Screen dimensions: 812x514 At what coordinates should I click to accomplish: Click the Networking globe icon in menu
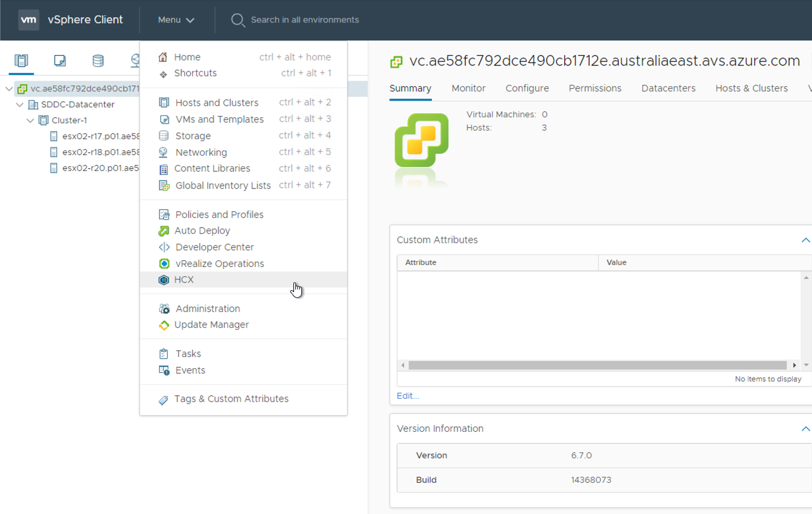(164, 152)
